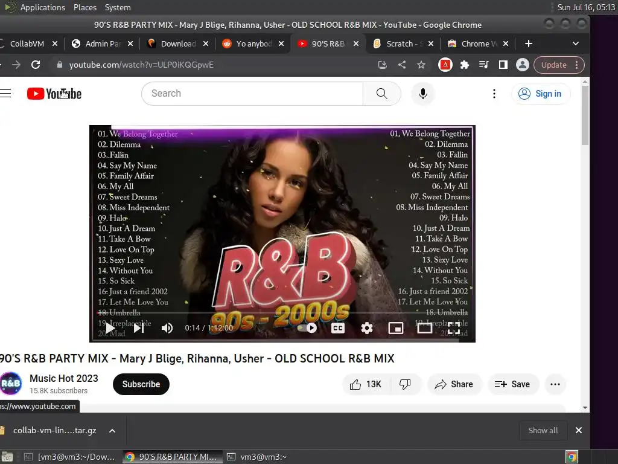Click Show all downloads

543,430
